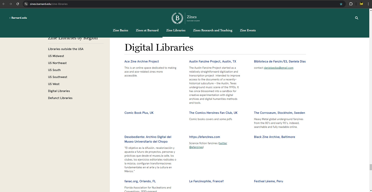372x192 pixels.
Task: Open site information icon in address bar
Action: point(26,4)
